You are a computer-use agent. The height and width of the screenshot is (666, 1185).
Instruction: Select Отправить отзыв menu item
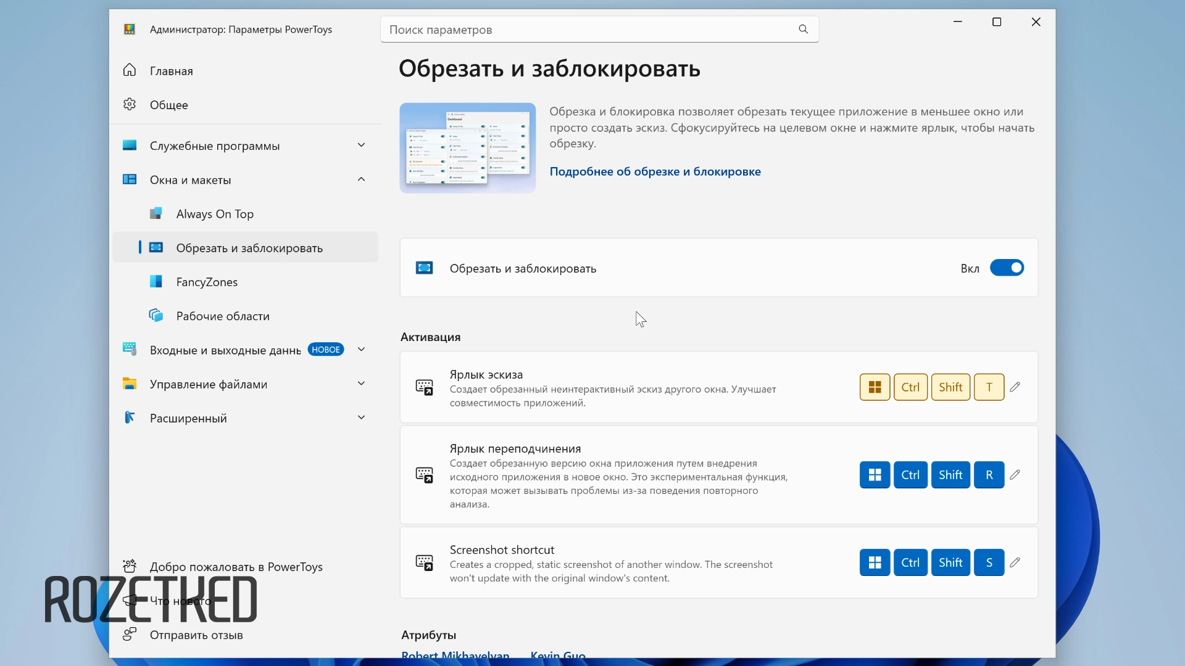(196, 635)
